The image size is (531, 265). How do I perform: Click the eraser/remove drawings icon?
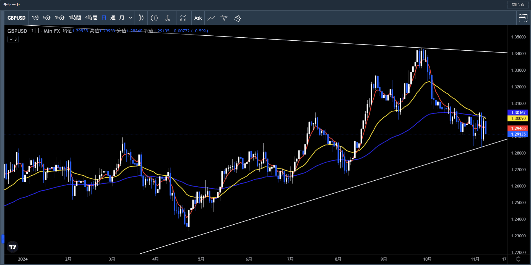pos(238,18)
